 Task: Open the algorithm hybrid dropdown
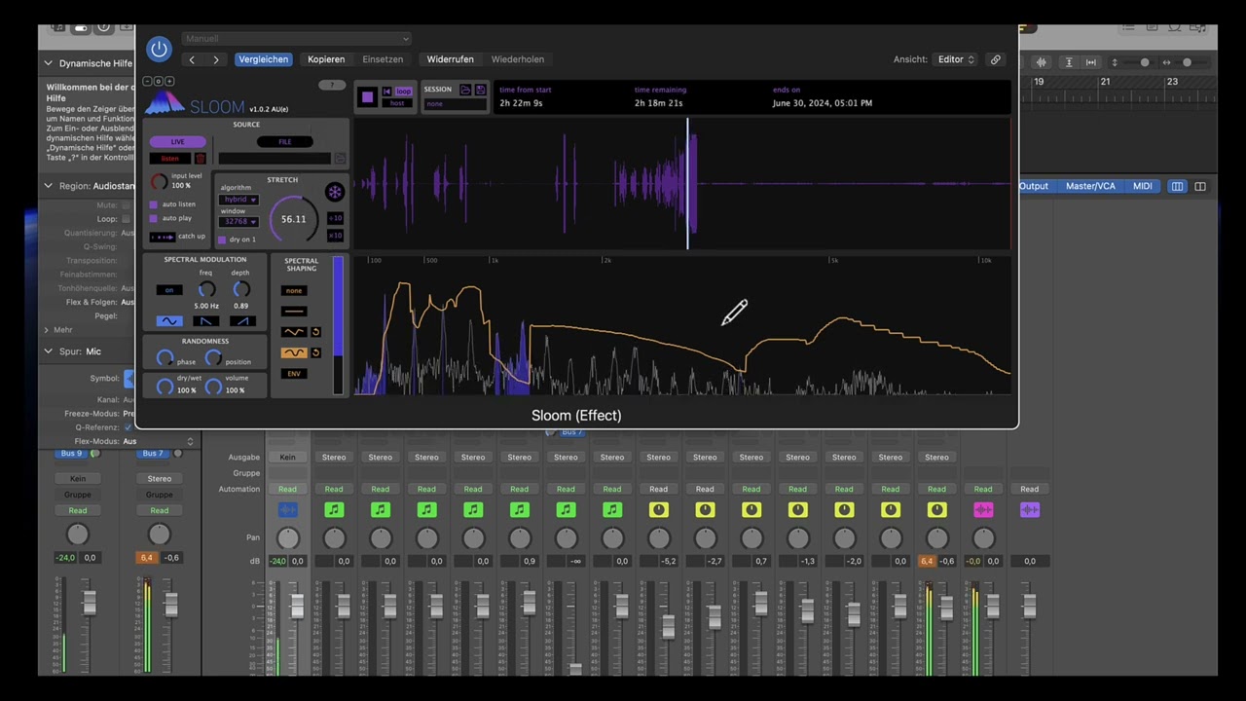(238, 200)
